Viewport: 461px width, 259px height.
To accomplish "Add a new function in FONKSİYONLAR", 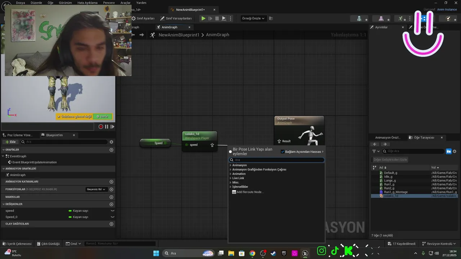I will pyautogui.click(x=111, y=189).
